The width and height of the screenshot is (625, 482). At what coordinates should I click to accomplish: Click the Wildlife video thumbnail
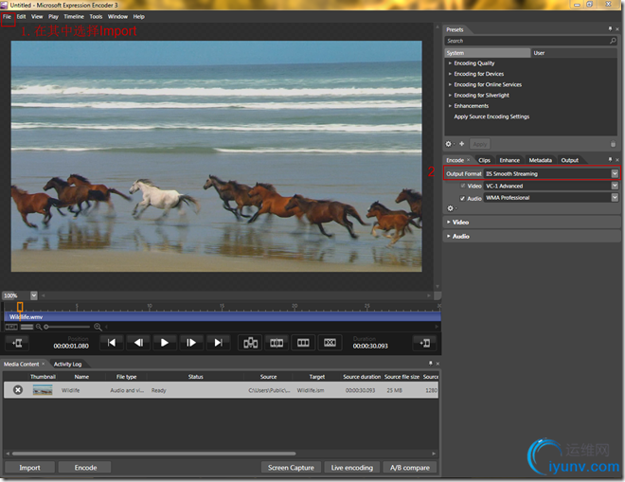(x=43, y=390)
